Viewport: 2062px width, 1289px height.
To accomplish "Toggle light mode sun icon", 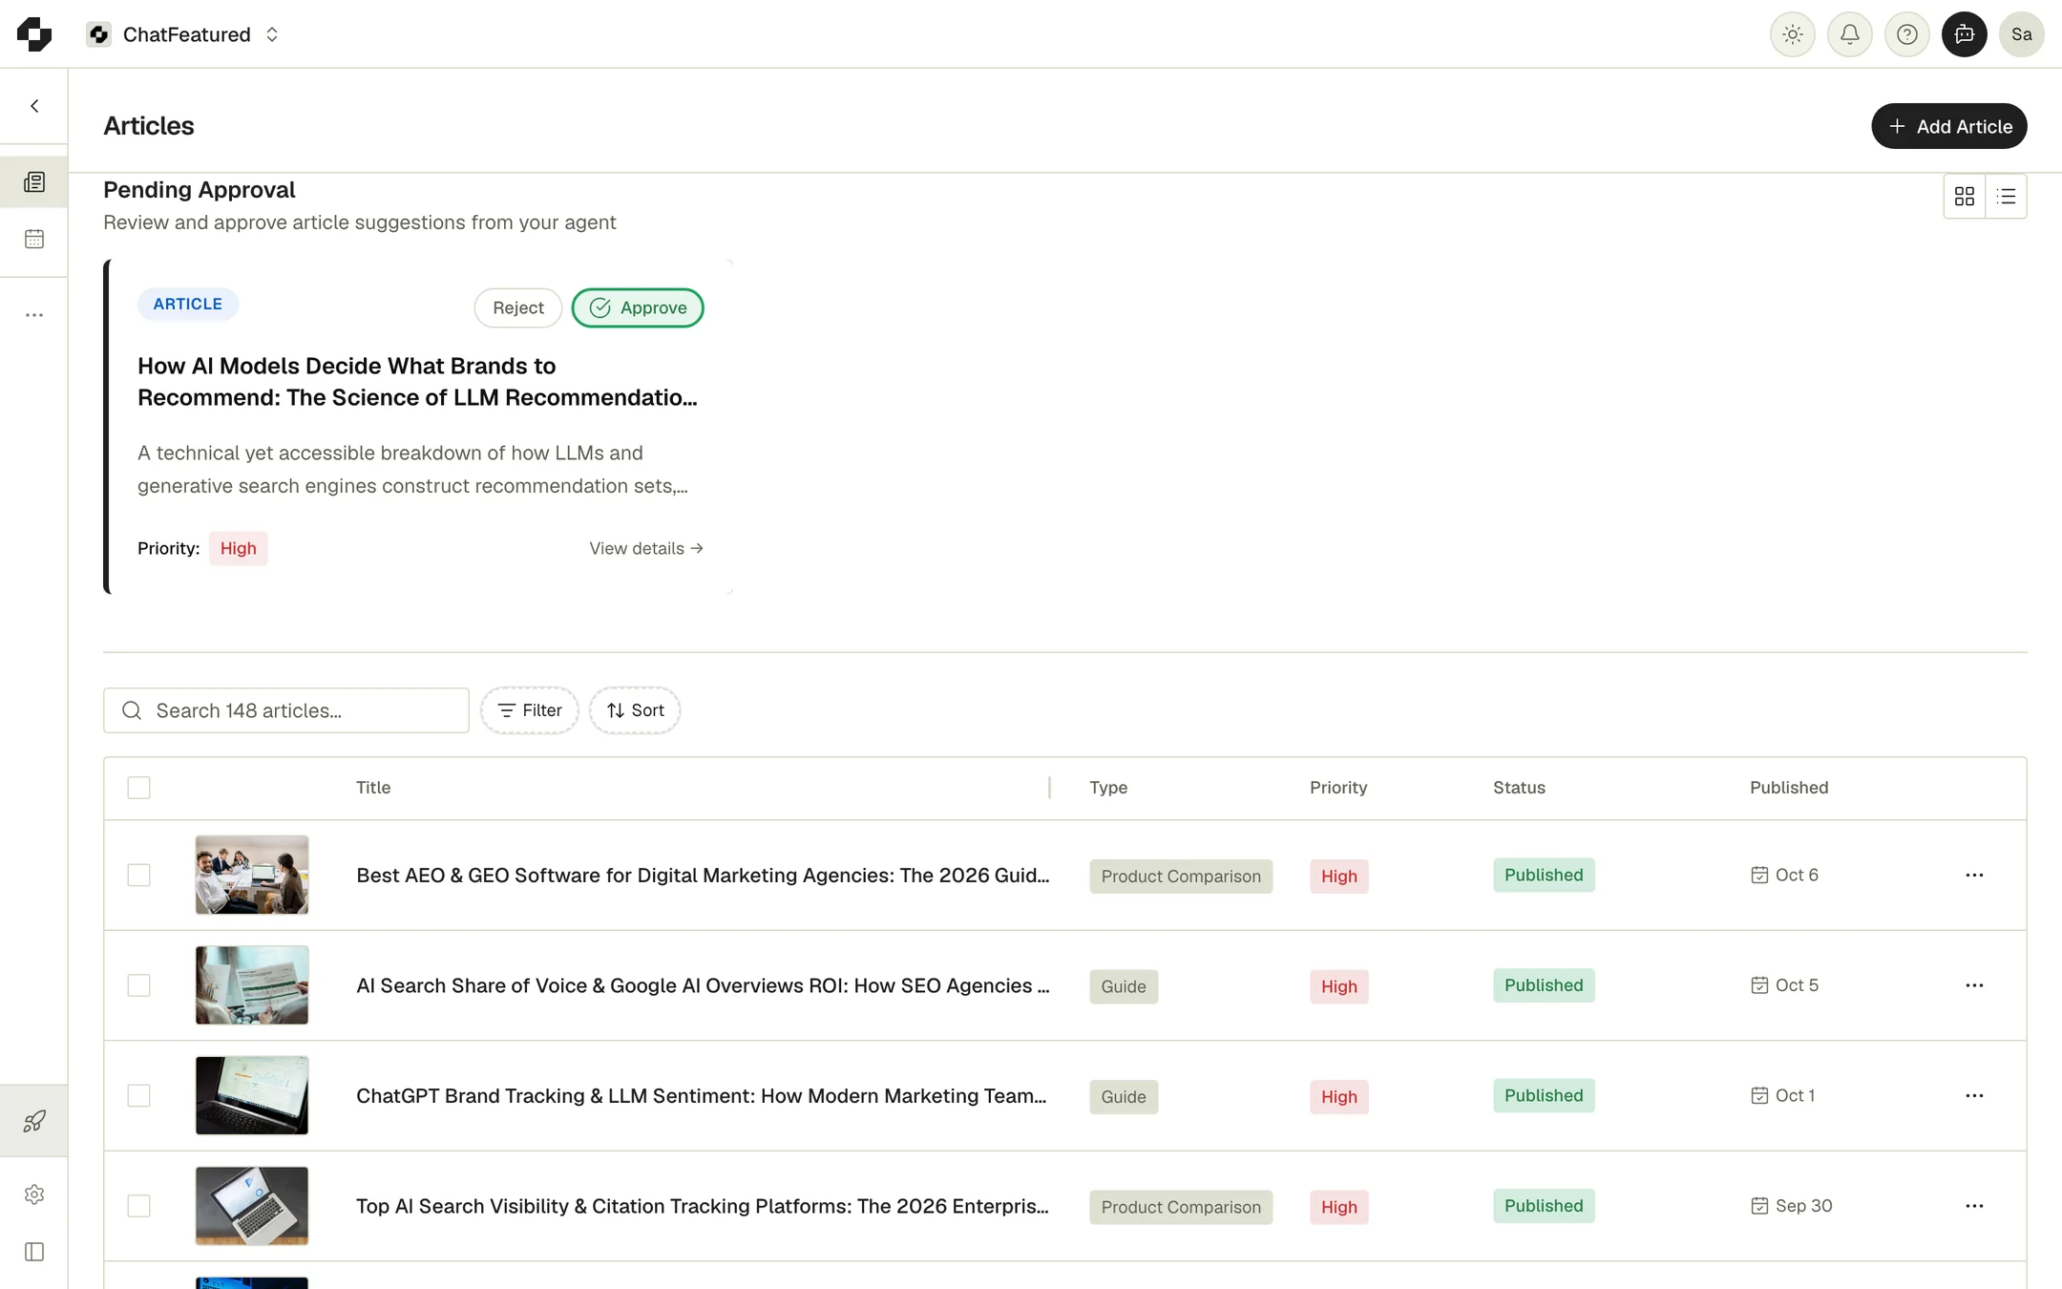I will click(x=1792, y=34).
